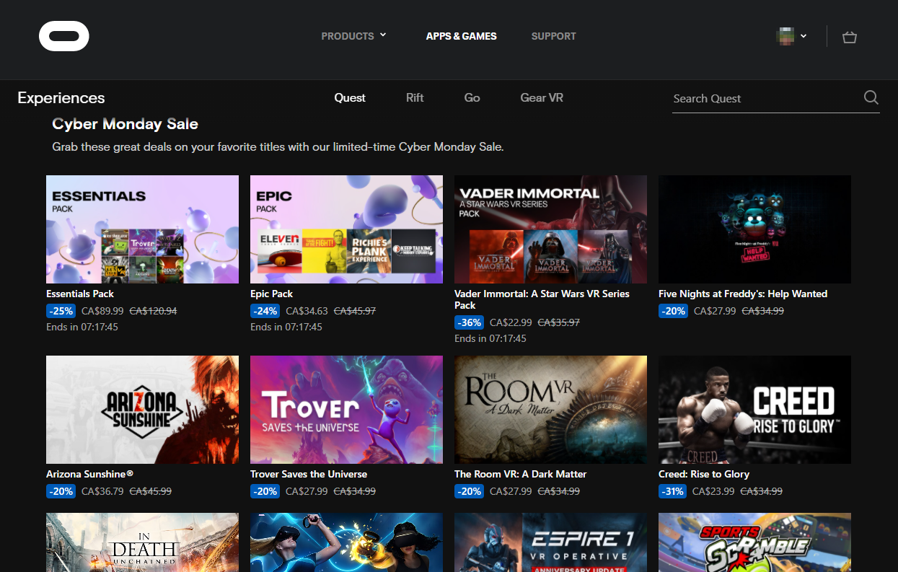Screen dimensions: 898x572
Task: Open the shopping cart icon
Action: click(x=850, y=37)
